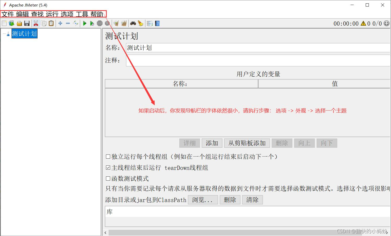Click the 名称 input field
Viewport: 391px width, 236px height.
coord(258,48)
